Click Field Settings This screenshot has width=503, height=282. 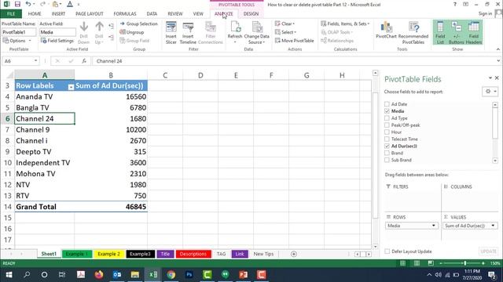tap(57, 41)
